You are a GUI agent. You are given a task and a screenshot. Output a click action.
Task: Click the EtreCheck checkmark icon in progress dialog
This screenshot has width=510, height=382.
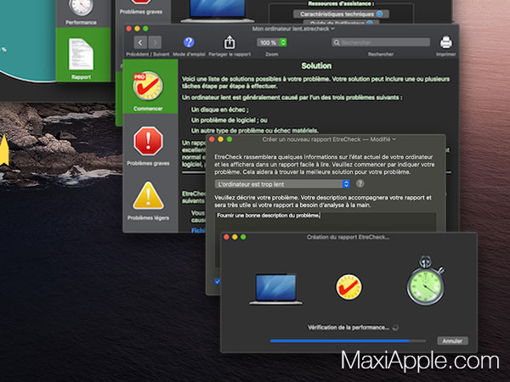[x=348, y=287]
